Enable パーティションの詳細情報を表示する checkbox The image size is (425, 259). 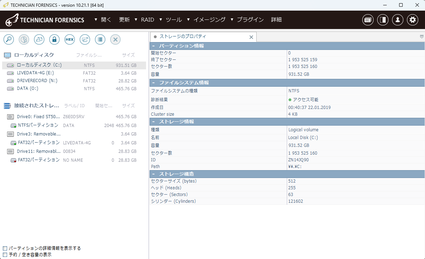click(5, 248)
